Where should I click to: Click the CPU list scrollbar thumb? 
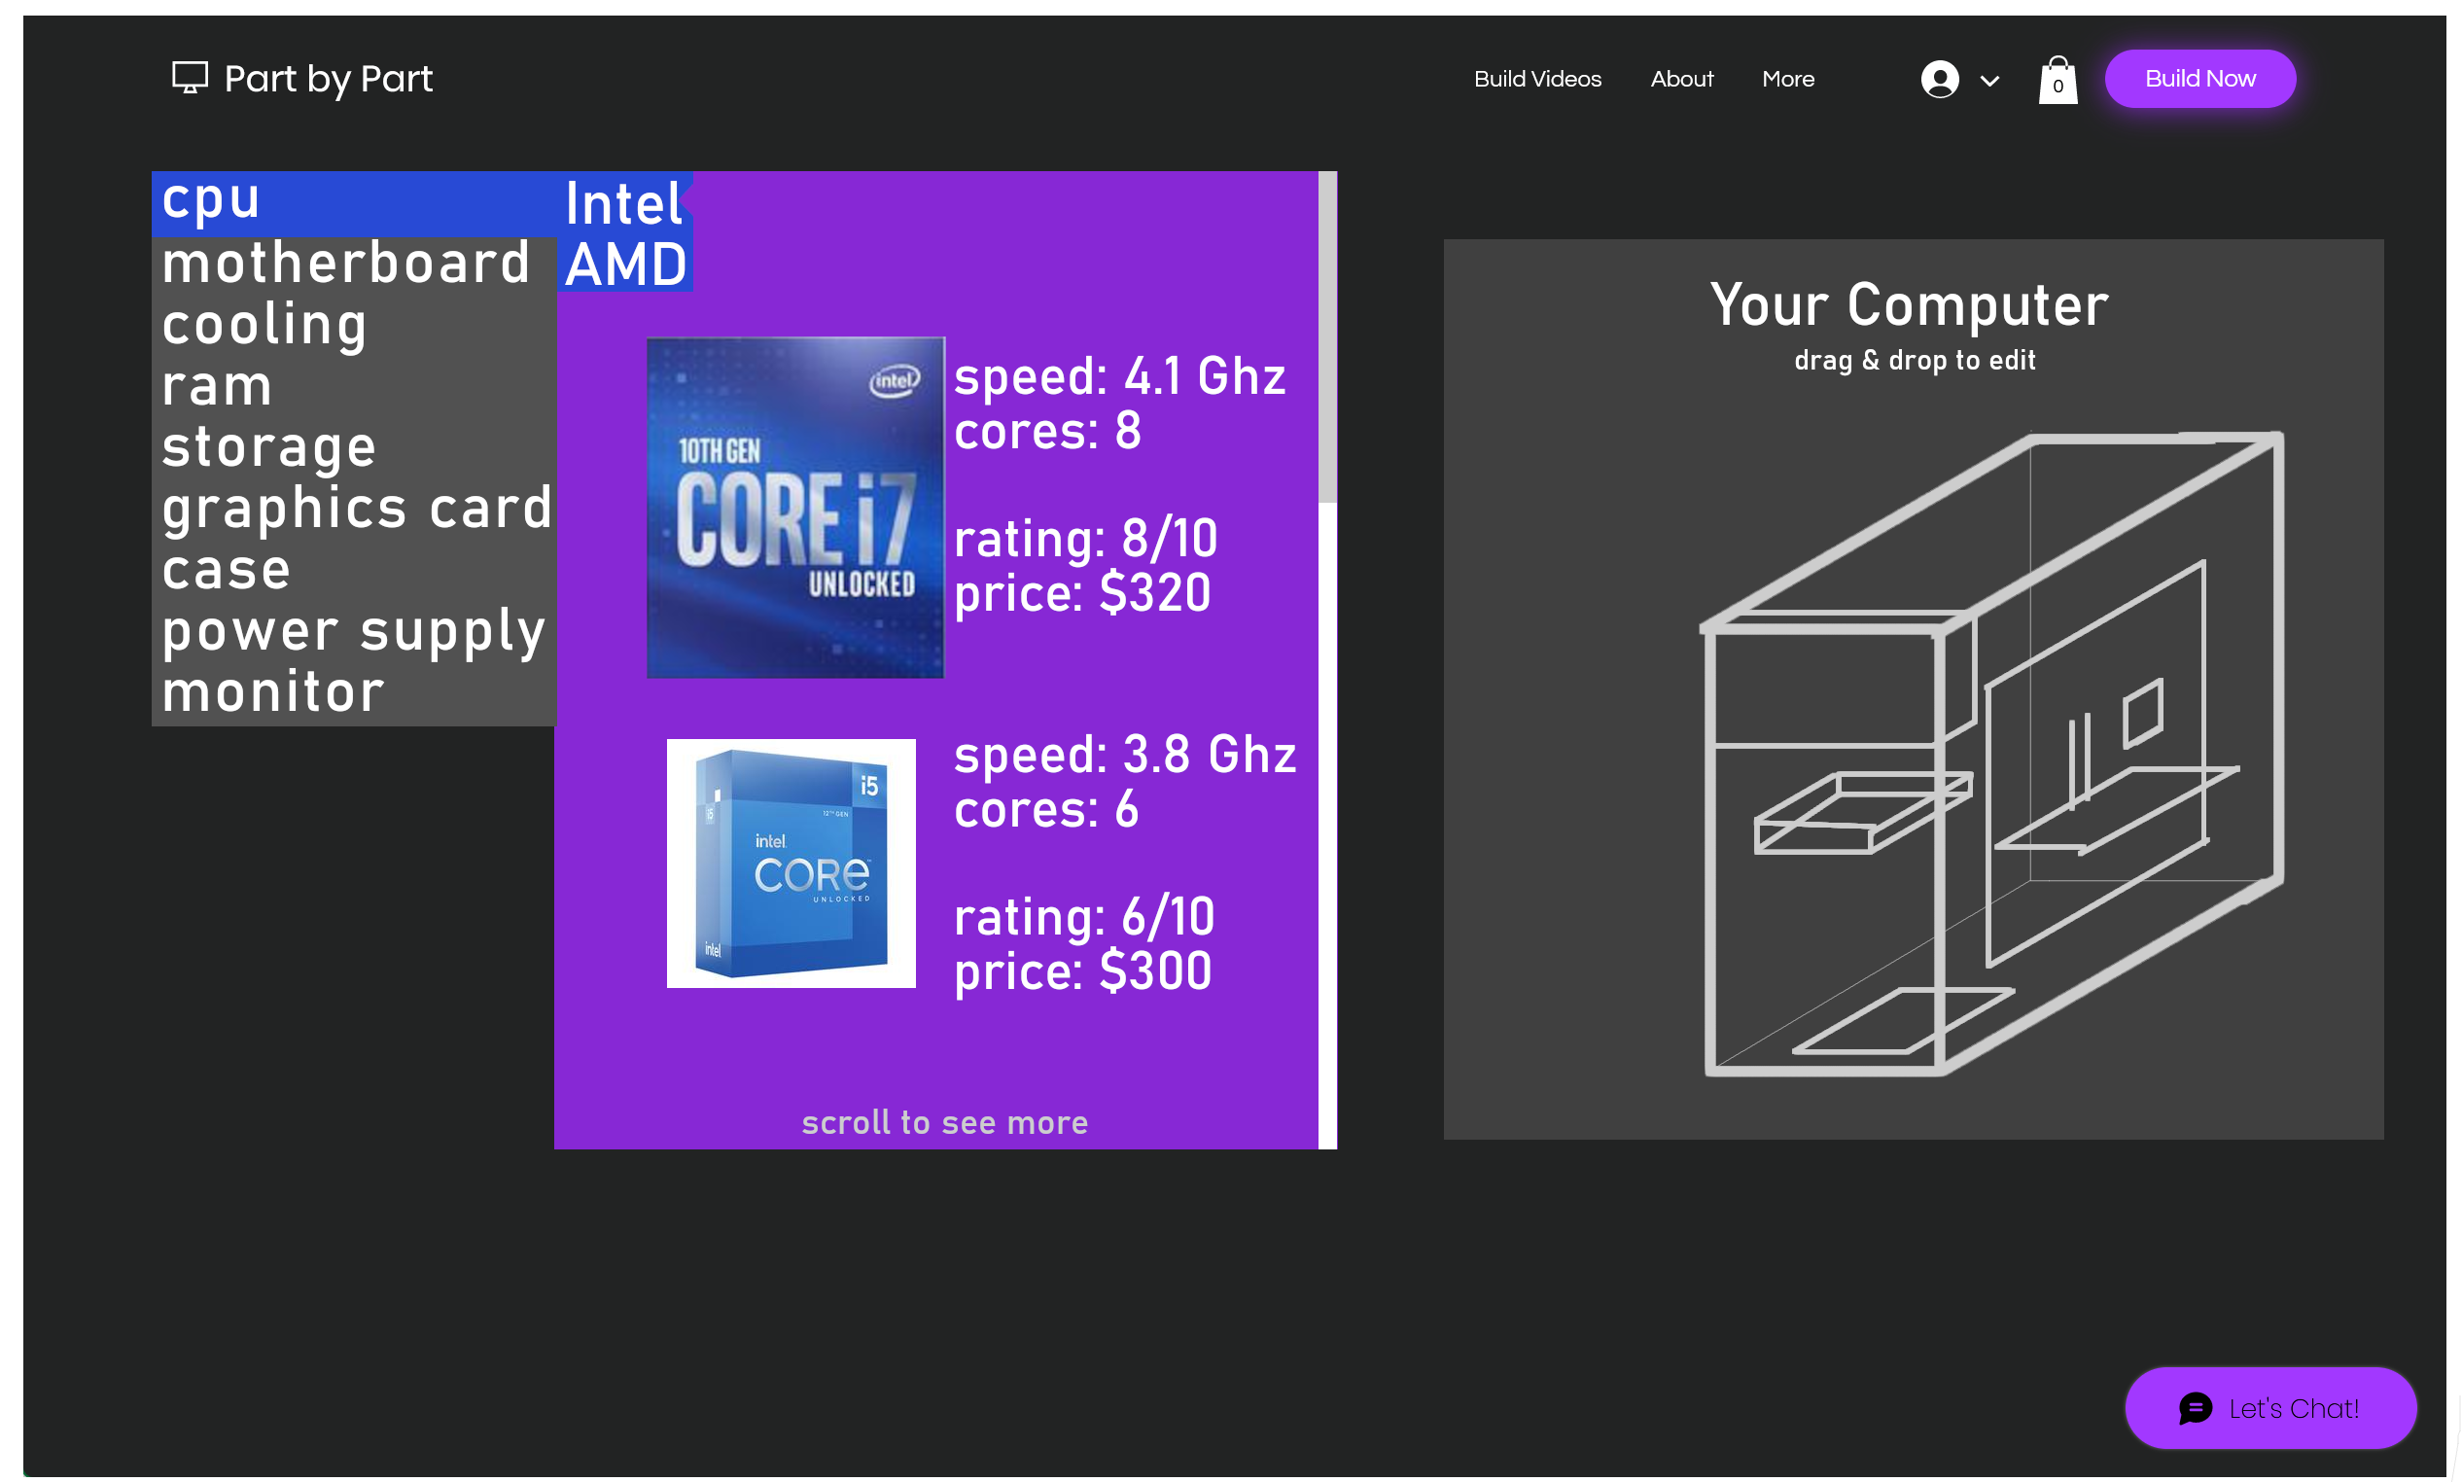click(1327, 336)
